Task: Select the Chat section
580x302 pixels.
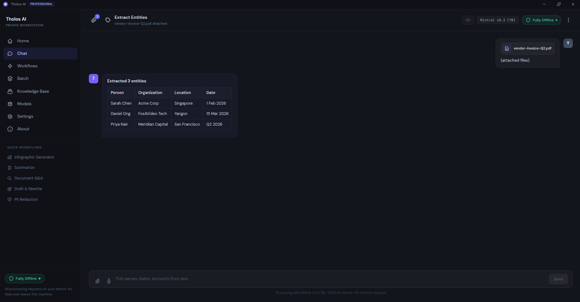Action: (x=40, y=54)
